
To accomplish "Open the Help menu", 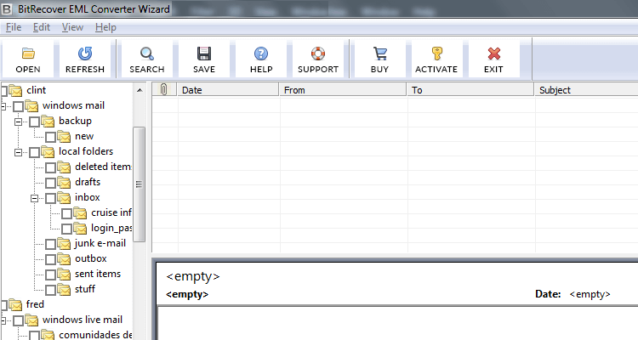I will coord(105,27).
